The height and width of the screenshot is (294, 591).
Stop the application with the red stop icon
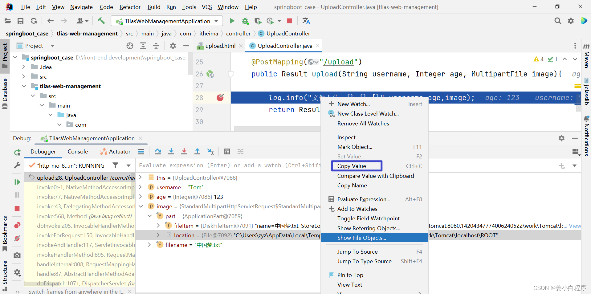(x=289, y=21)
